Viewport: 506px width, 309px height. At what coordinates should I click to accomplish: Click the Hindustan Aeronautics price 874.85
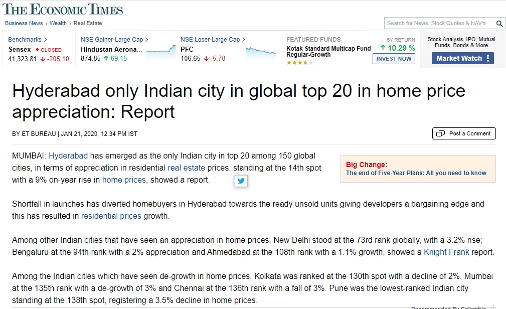tap(91, 59)
